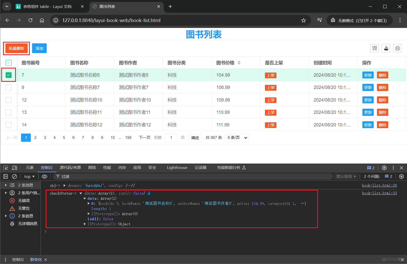Image resolution: width=407 pixels, height=264 pixels.
Task: Open the tab search chevron in title bar
Action: tap(7, 6)
